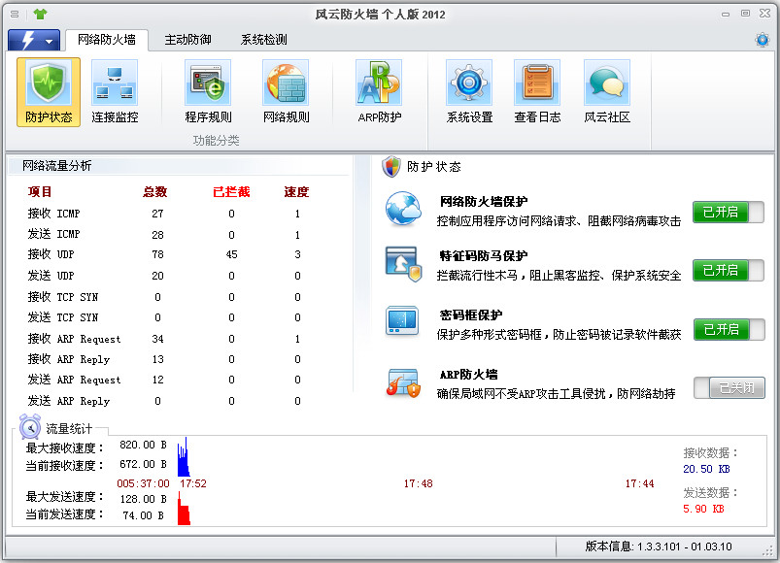Open 程序规则 program rules
Image resolution: width=780 pixels, height=563 pixels.
(x=208, y=92)
